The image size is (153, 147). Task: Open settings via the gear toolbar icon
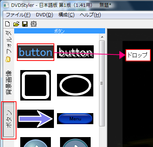[34, 24]
